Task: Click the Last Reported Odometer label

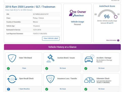Action: coord(15,34)
